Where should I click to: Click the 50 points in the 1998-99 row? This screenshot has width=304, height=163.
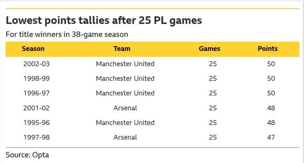pyautogui.click(x=271, y=79)
